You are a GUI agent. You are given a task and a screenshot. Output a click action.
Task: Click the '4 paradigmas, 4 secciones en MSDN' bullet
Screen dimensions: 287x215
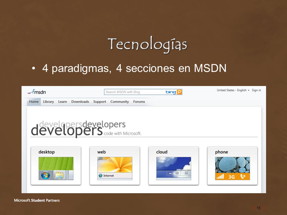pyautogui.click(x=134, y=68)
